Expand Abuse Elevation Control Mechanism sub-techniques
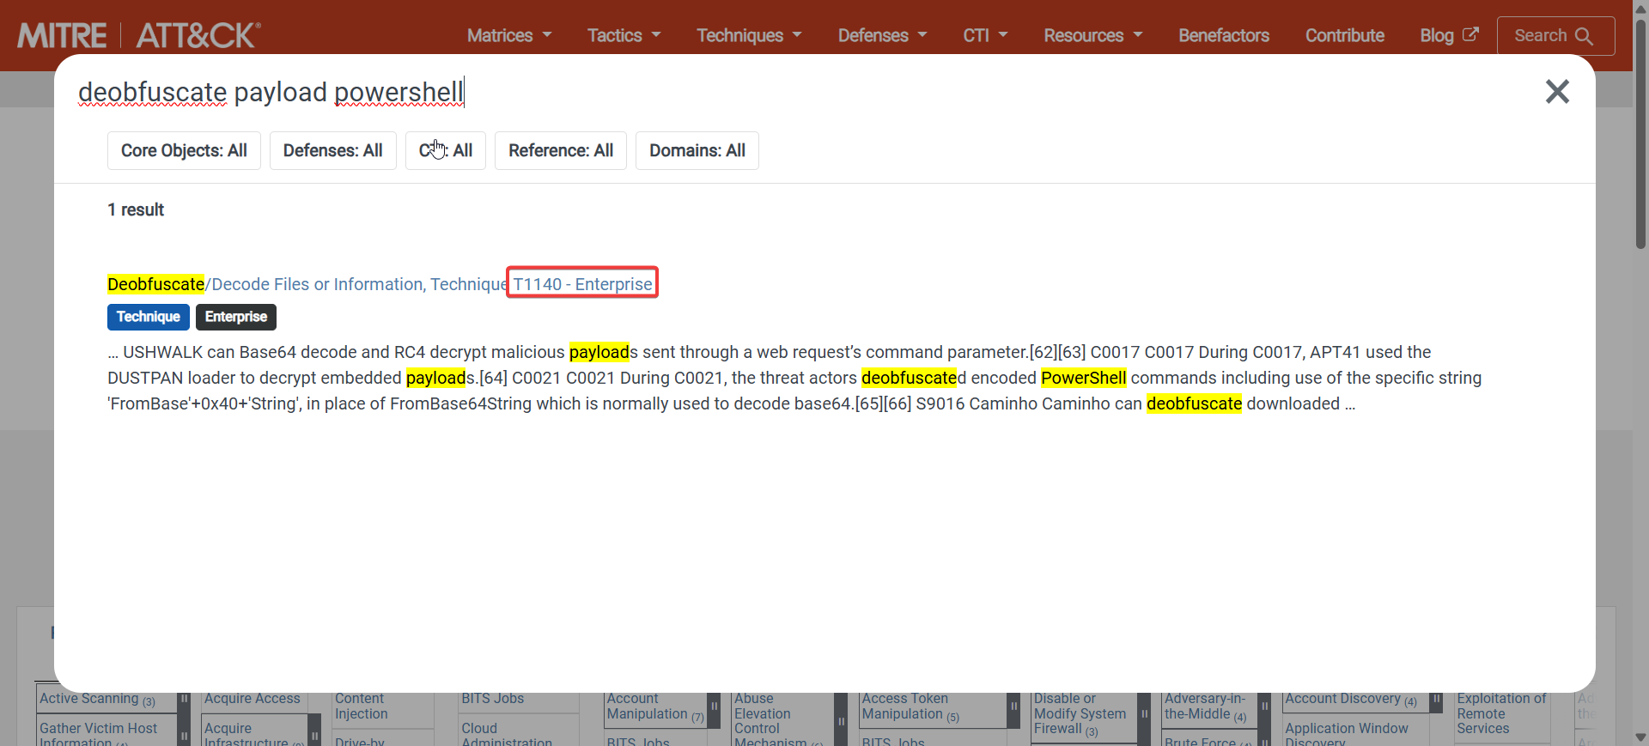The width and height of the screenshot is (1649, 746). [x=842, y=719]
